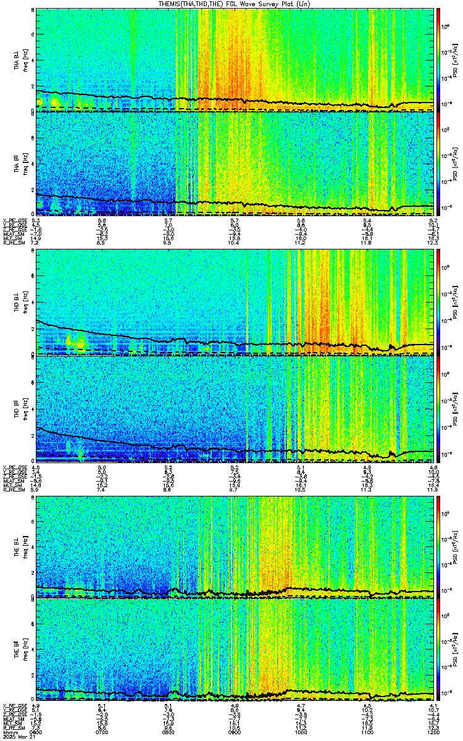
Task: Click the PSD [nT²/Hz] label of THA B⊥ colorbar
Action: tap(456, 59)
